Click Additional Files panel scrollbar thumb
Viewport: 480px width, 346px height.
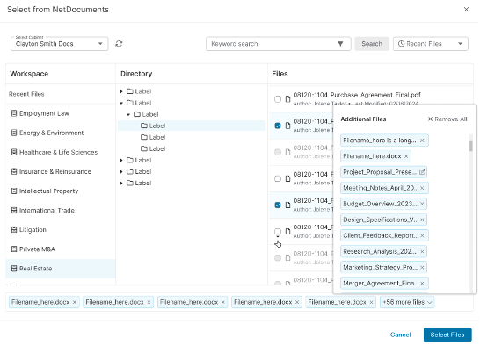(471, 146)
